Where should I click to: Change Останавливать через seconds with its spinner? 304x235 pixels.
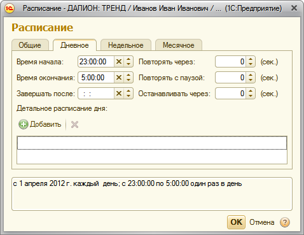(x=251, y=94)
